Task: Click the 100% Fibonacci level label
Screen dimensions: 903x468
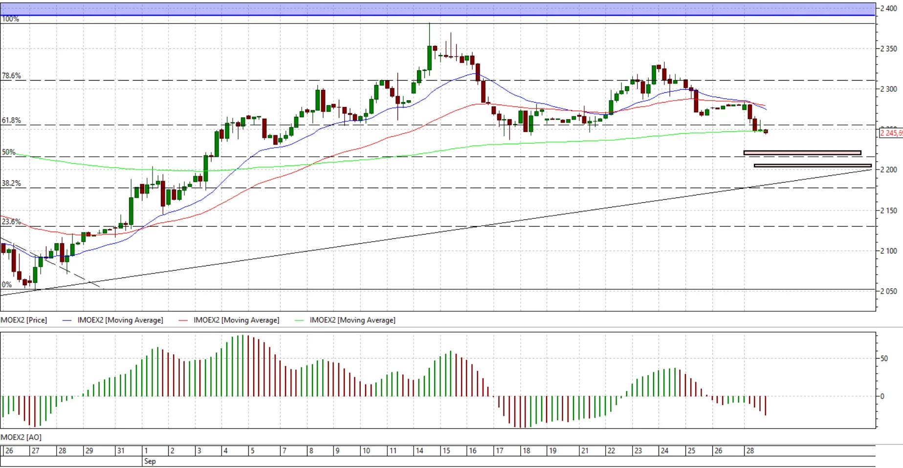Action: [10, 19]
